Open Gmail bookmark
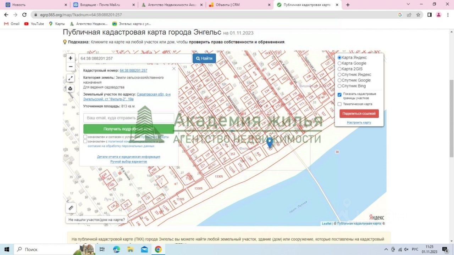The image size is (454, 255). [12, 24]
